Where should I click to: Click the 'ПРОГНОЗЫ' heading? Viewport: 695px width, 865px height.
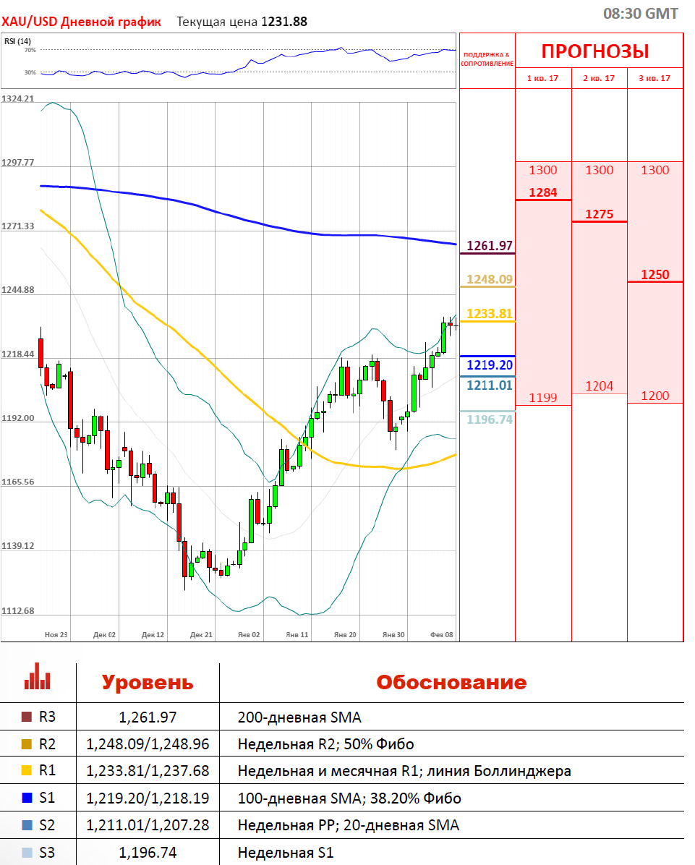(595, 51)
